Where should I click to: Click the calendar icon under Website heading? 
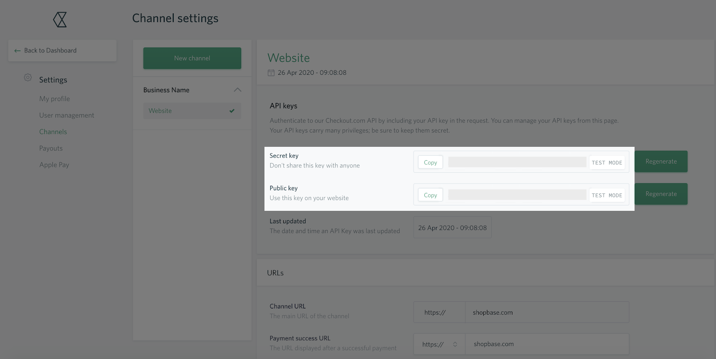[x=271, y=73]
